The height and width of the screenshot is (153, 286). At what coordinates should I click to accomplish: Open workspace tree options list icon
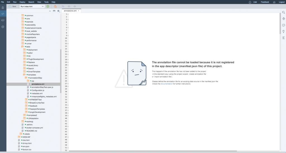58,11
